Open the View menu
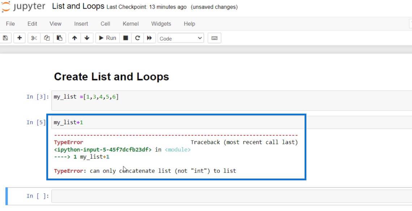Viewport: 412px width, 211px height. pyautogui.click(x=55, y=24)
